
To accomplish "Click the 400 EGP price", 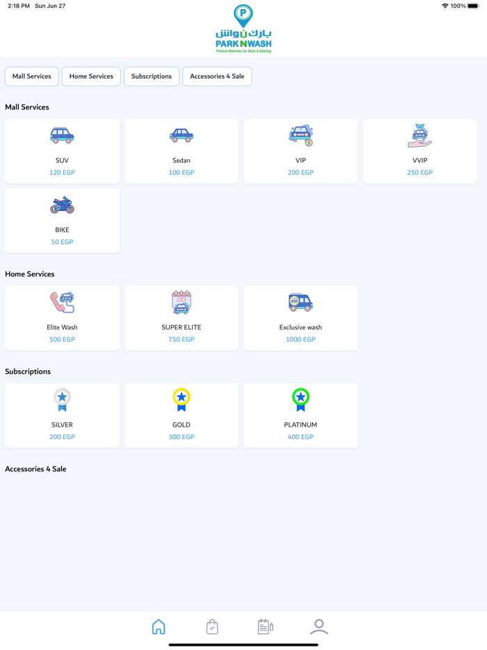I will tap(301, 436).
